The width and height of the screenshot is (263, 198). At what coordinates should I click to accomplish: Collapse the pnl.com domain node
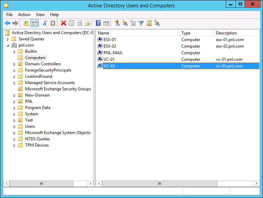click(x=8, y=46)
